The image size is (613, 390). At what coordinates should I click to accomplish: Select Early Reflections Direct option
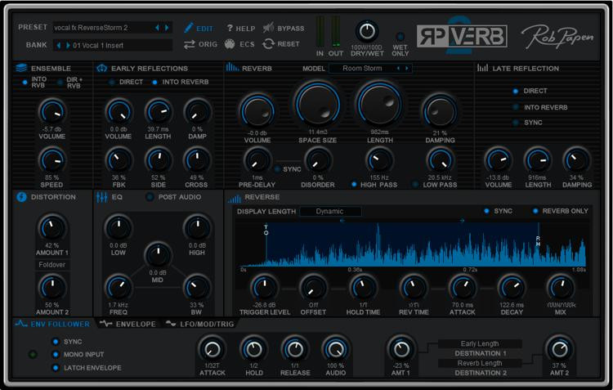click(112, 82)
